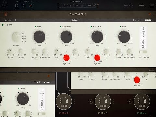Open the CHAN 2 Phones output node

64,102
